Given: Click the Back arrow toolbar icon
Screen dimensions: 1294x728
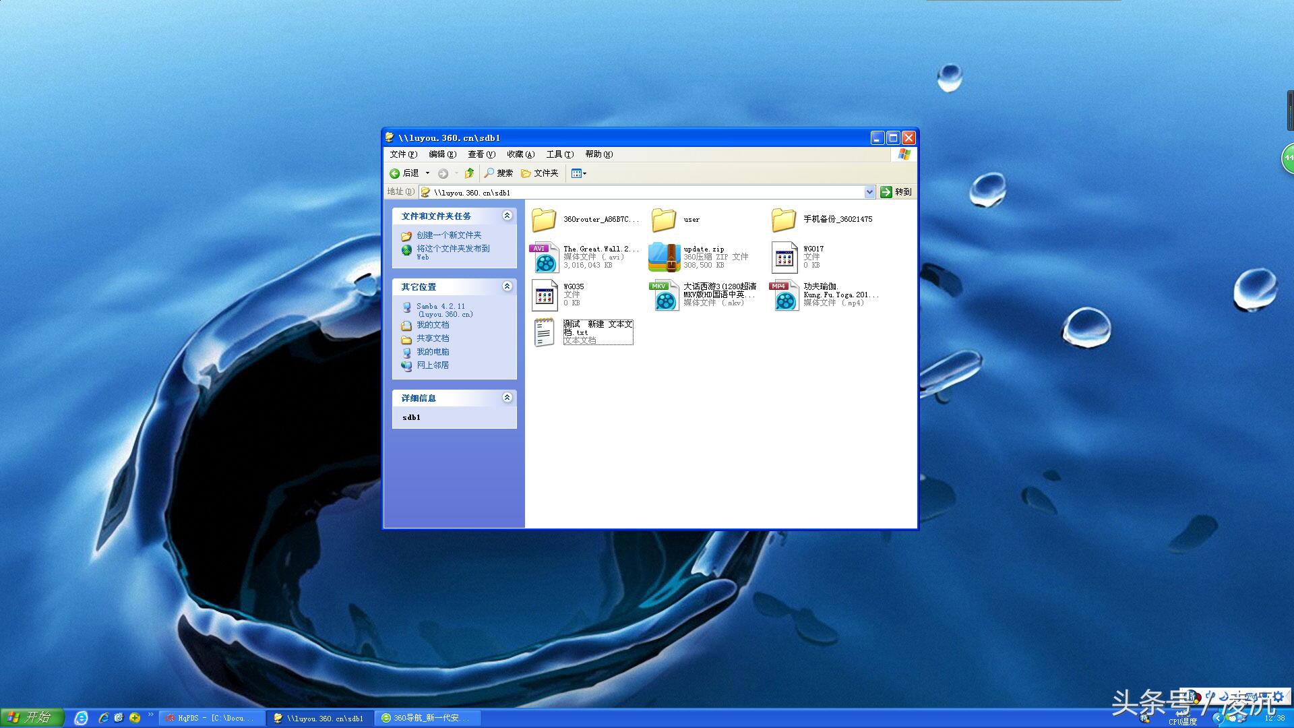Looking at the screenshot, I should 395,173.
